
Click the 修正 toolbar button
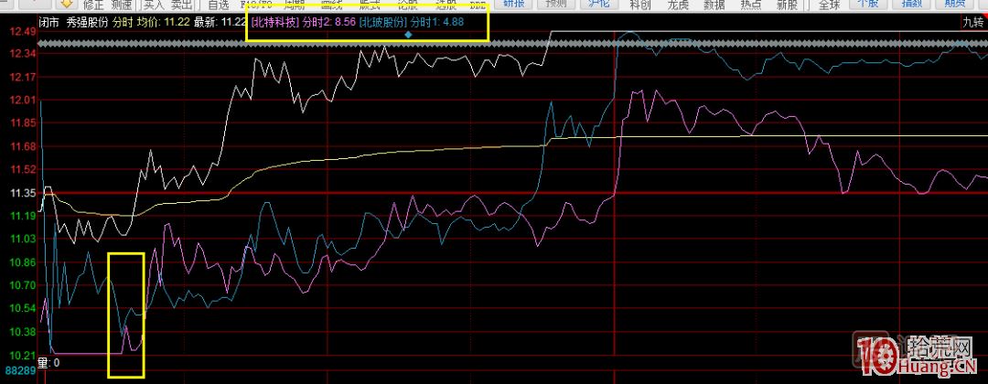pos(94,4)
